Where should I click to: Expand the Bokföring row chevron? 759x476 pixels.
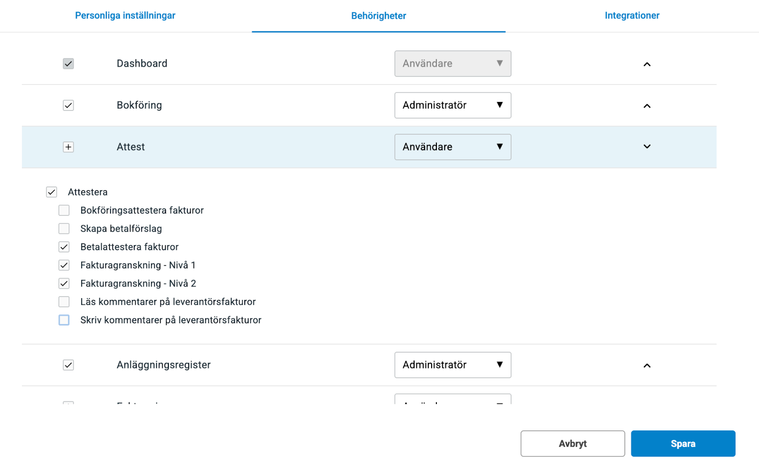click(647, 106)
